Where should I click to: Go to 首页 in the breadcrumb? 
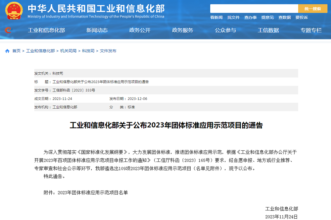point(17,51)
